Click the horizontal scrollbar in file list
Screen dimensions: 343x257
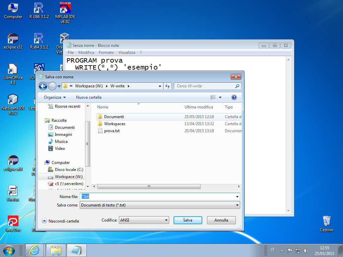pos(149,186)
